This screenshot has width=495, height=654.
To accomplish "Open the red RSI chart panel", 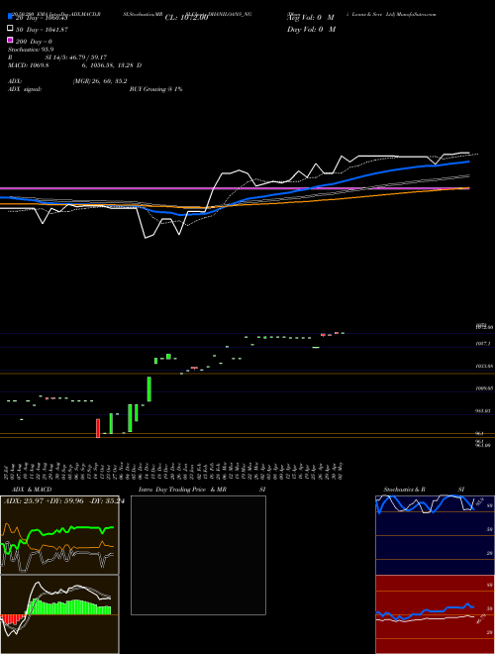I will [x=435, y=614].
